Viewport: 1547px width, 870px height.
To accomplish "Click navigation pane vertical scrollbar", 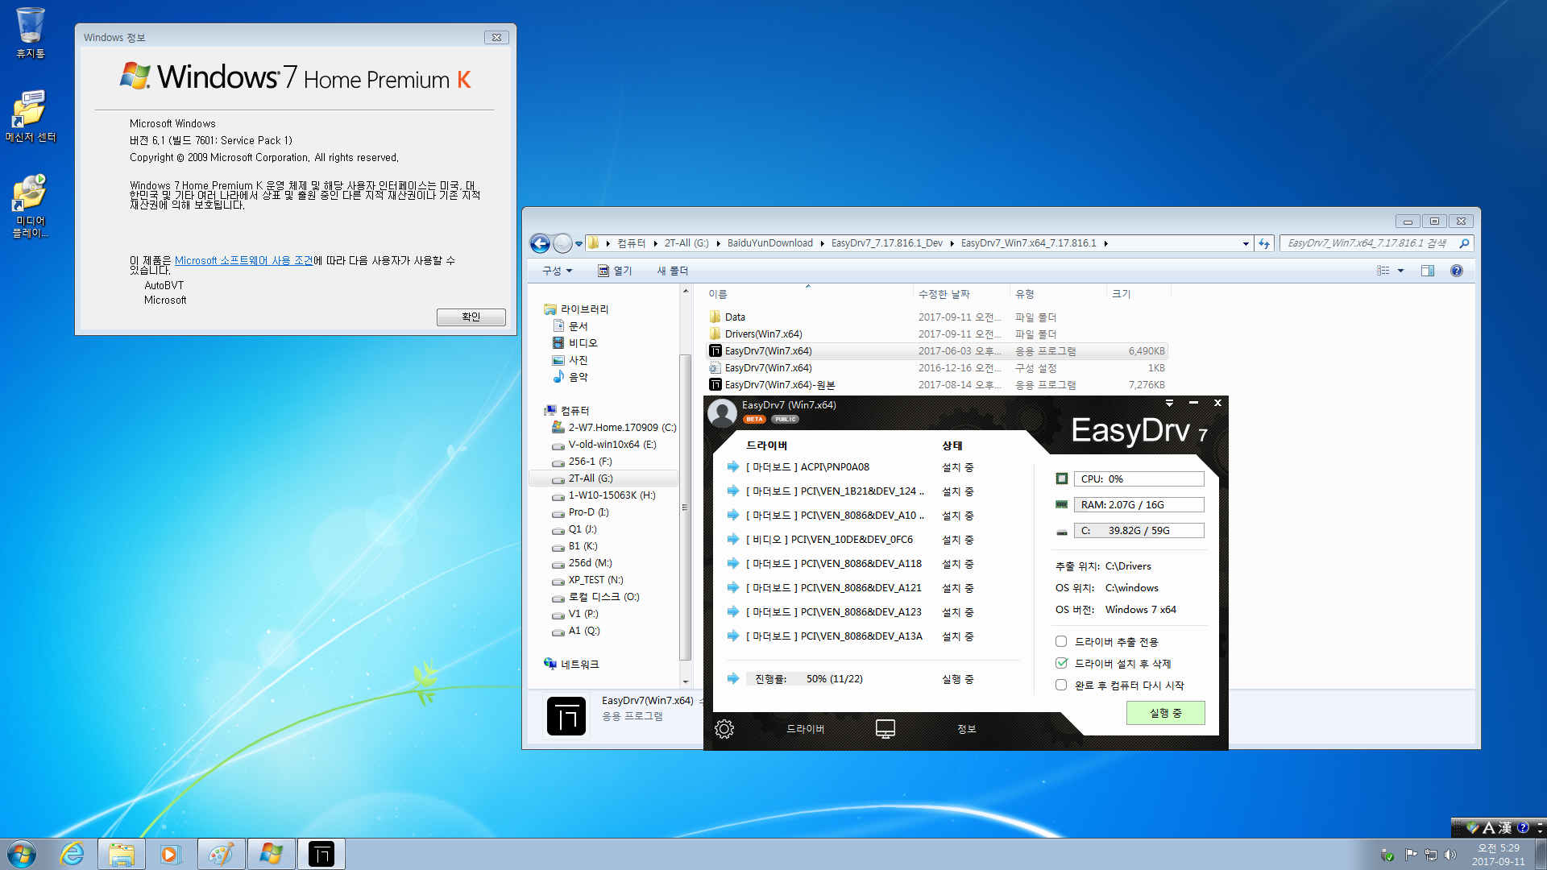I will (686, 507).
